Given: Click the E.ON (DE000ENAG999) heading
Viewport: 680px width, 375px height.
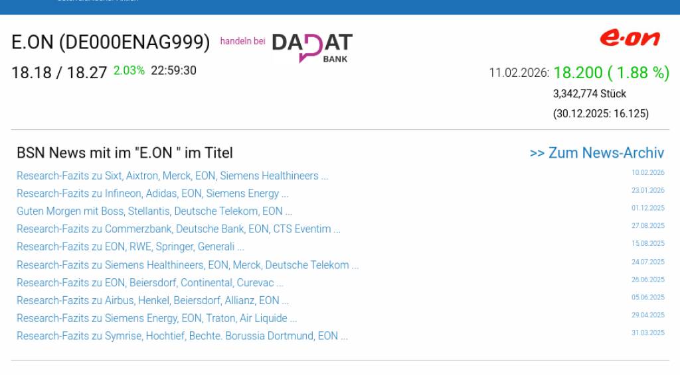Looking at the screenshot, I should pos(110,42).
